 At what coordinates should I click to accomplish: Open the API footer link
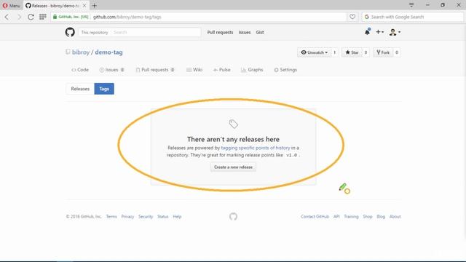tap(336, 217)
